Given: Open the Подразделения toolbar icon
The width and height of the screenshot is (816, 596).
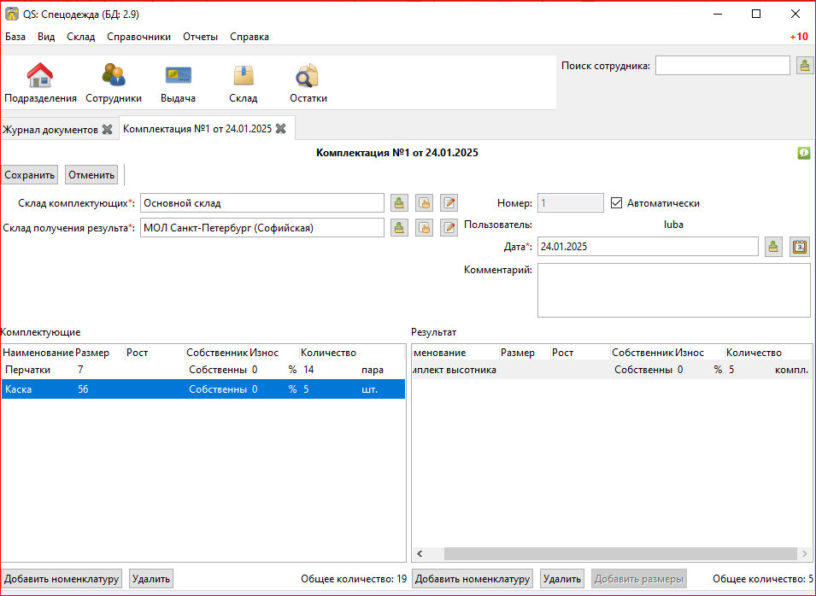Looking at the screenshot, I should click(40, 84).
